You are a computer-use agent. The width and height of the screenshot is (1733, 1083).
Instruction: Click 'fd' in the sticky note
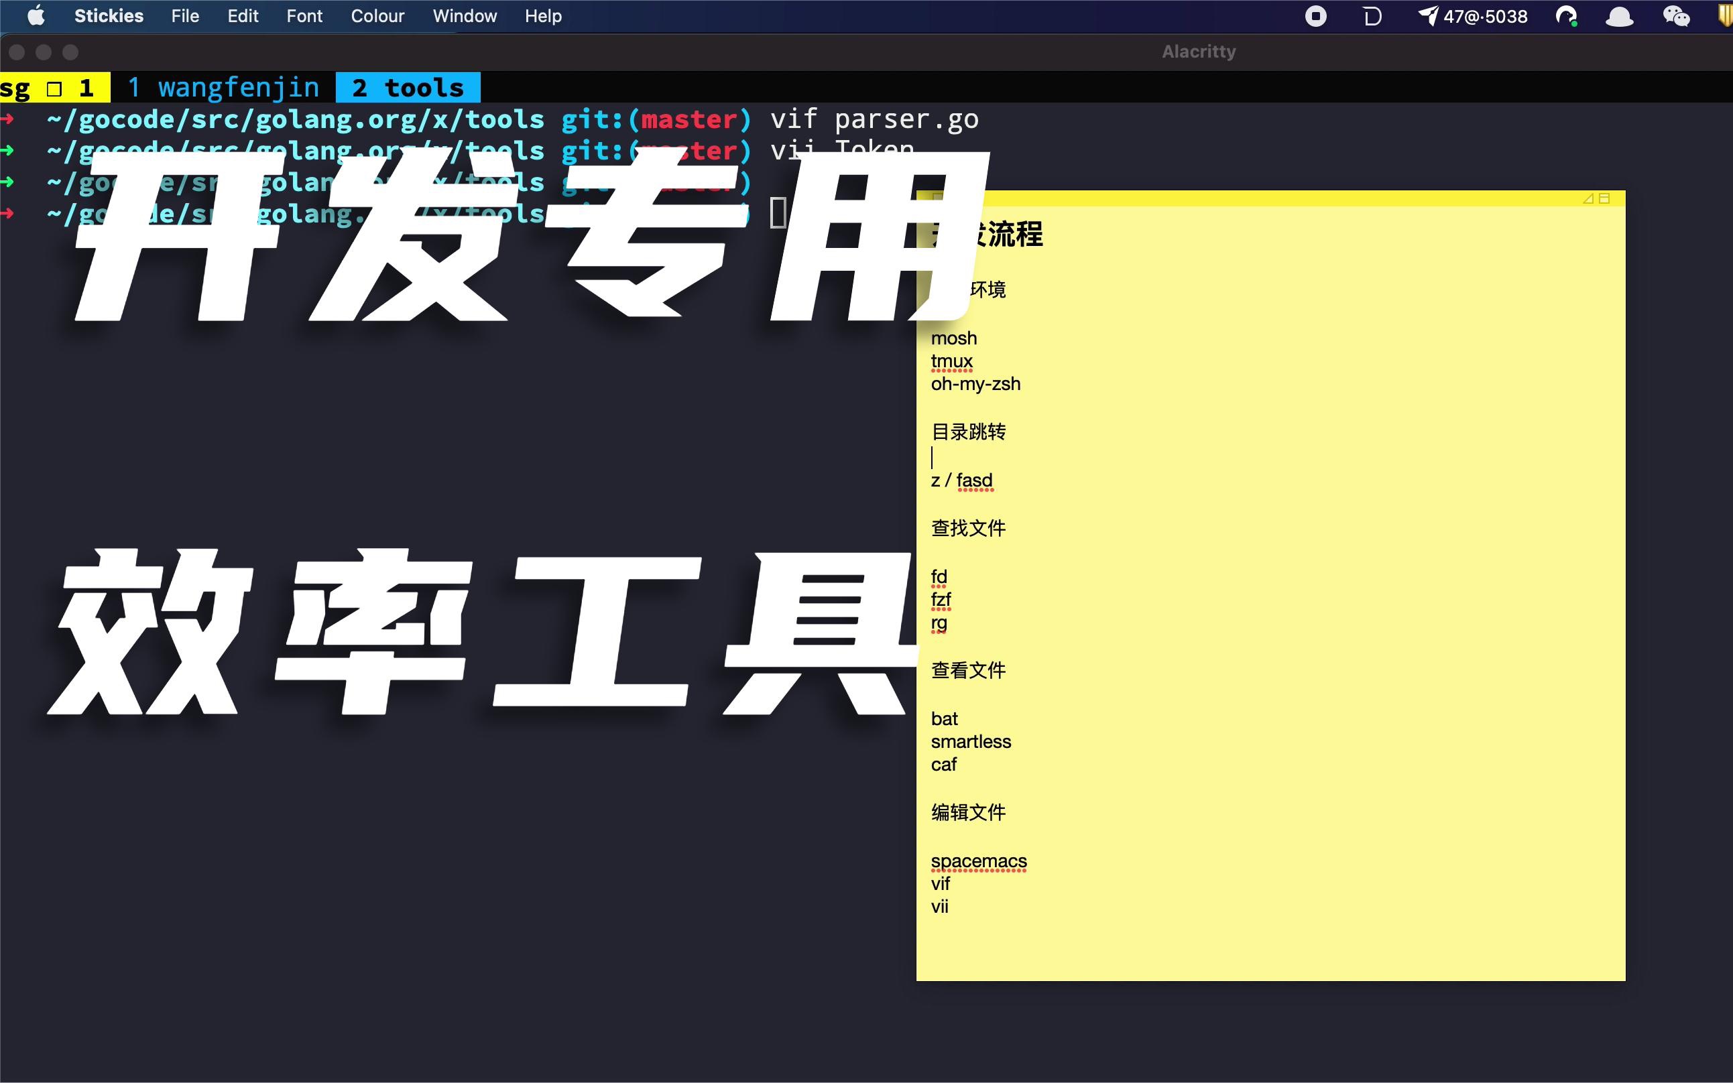click(939, 576)
